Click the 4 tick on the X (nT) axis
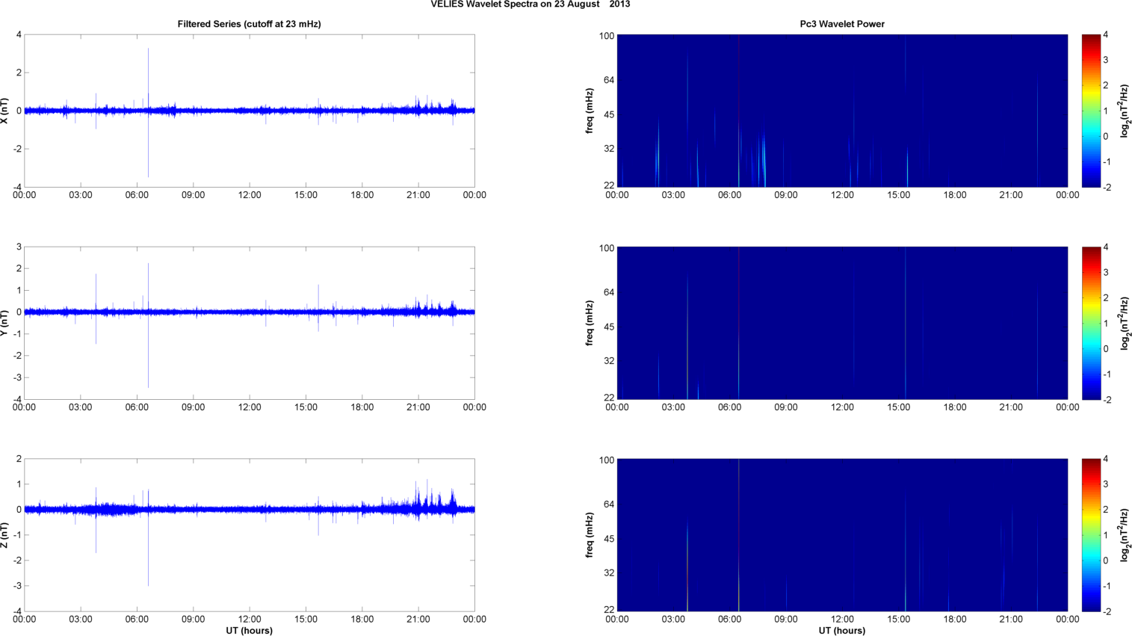 click(19, 35)
